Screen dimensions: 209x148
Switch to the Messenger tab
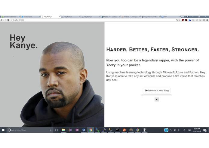31,17
